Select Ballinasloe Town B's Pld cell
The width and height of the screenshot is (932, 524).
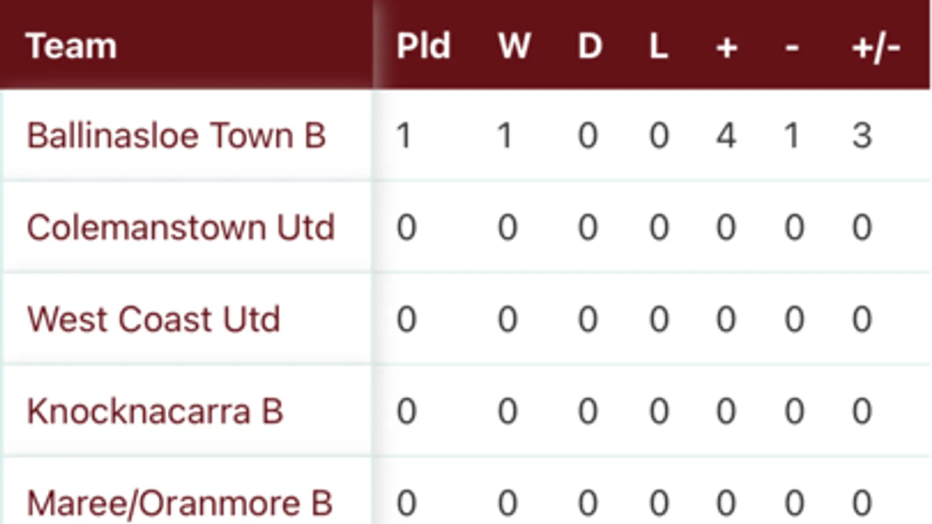coord(404,136)
